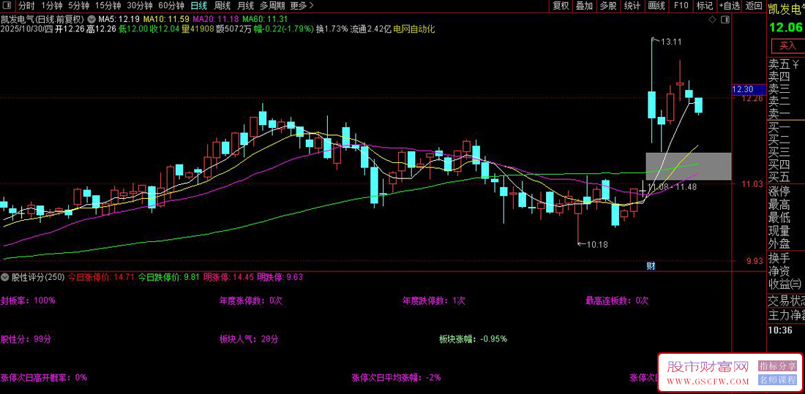Screen dimensions: 805x394
Task: Click the 封板率: 100% text
Action: [x=28, y=300]
